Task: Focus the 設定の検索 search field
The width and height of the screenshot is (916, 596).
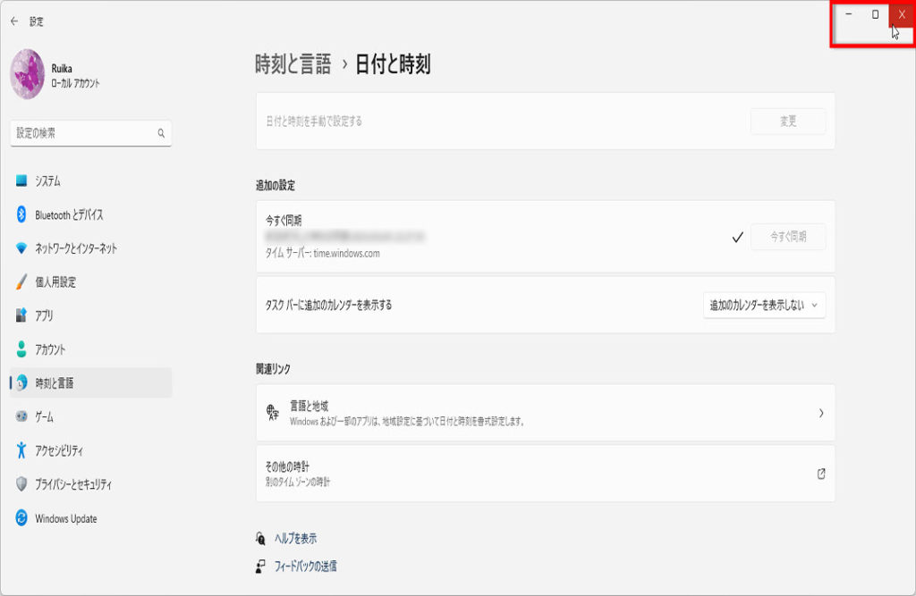Action: point(85,133)
